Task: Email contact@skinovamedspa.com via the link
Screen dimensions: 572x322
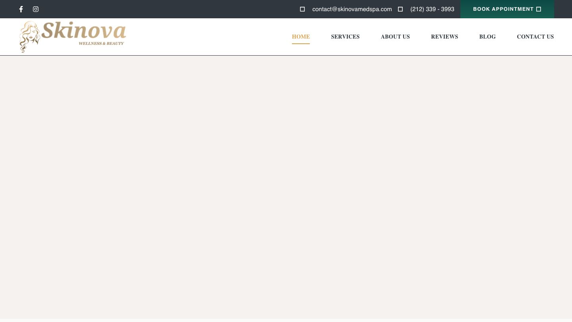Action: (352, 9)
